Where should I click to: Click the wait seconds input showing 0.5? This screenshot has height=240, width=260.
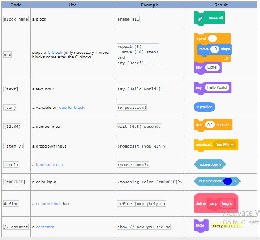pos(210,125)
